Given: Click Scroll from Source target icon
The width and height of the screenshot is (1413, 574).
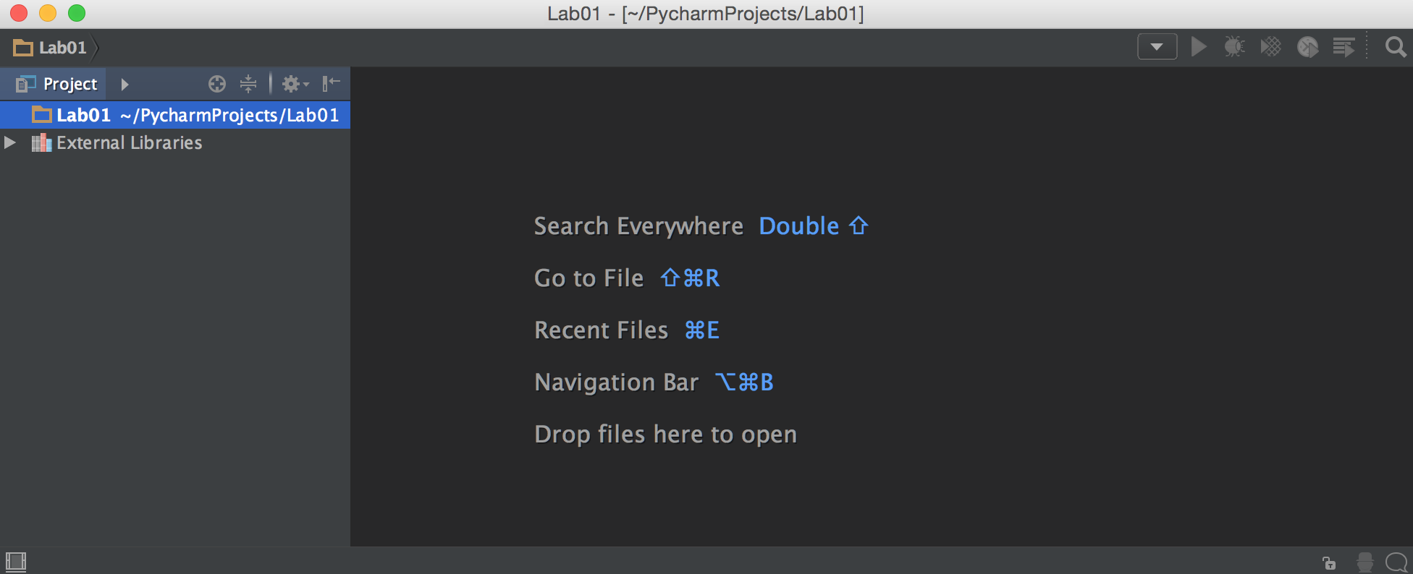Looking at the screenshot, I should (216, 84).
